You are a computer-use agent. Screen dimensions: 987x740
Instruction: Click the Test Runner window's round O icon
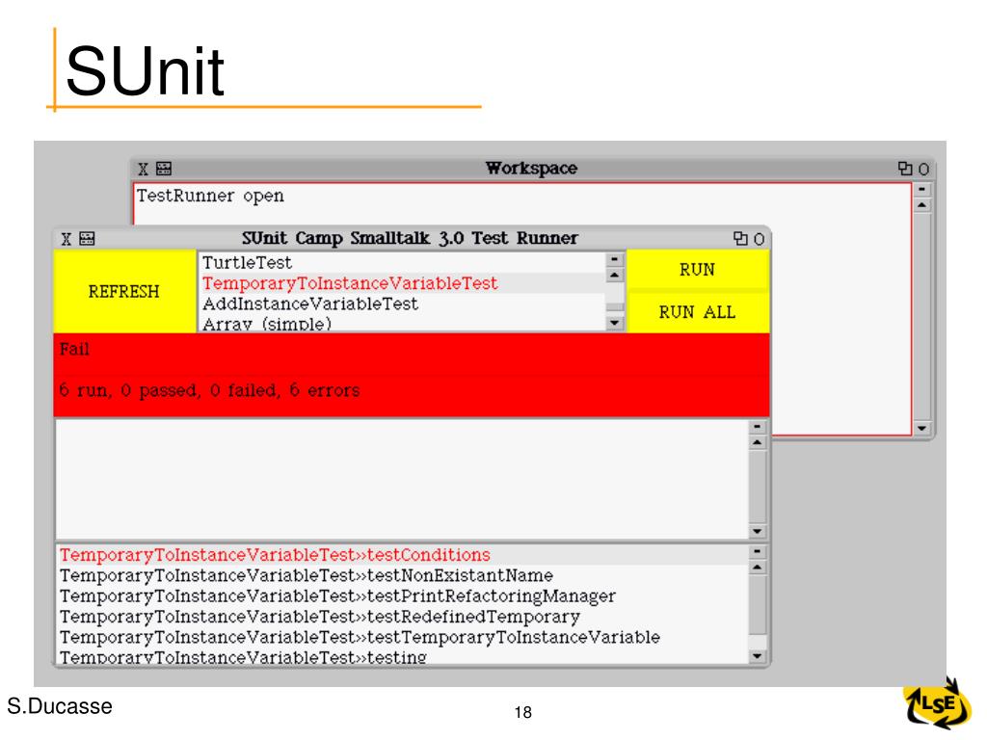tap(760, 239)
